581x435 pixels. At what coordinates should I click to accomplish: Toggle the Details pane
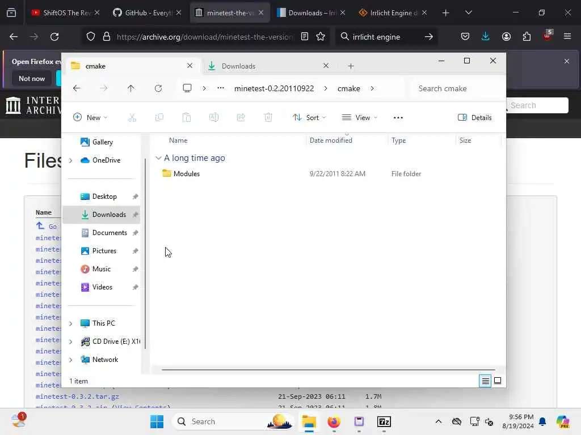475,118
